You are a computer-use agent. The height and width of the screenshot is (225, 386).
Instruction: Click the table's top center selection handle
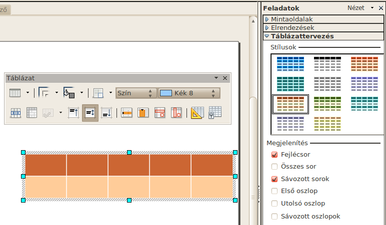pyautogui.click(x=129, y=153)
